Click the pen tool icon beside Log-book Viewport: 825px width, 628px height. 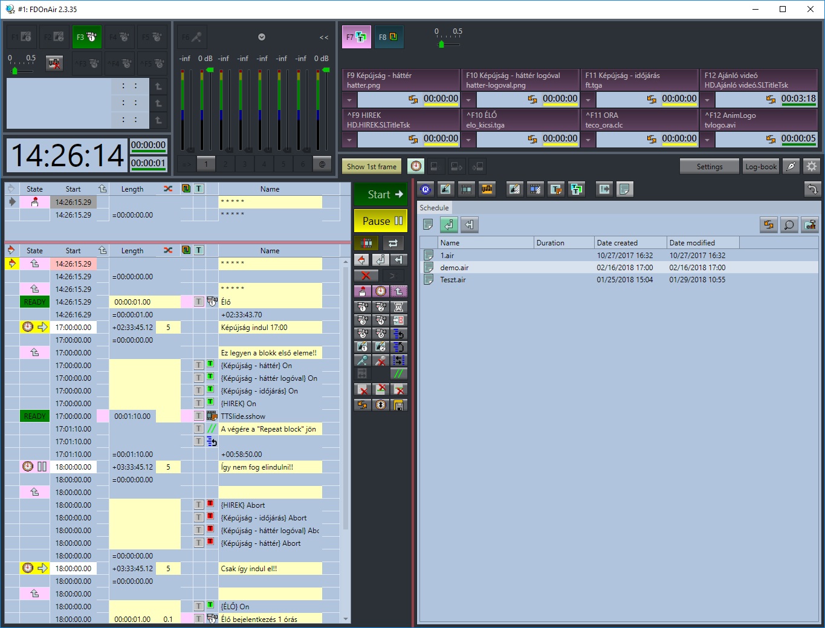(791, 166)
